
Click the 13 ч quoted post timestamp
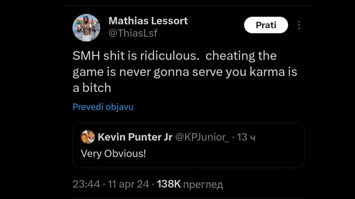pyautogui.click(x=246, y=137)
